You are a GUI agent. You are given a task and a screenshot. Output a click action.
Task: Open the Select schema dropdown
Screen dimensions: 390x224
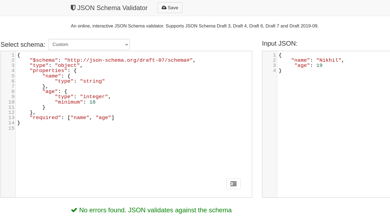coord(89,45)
